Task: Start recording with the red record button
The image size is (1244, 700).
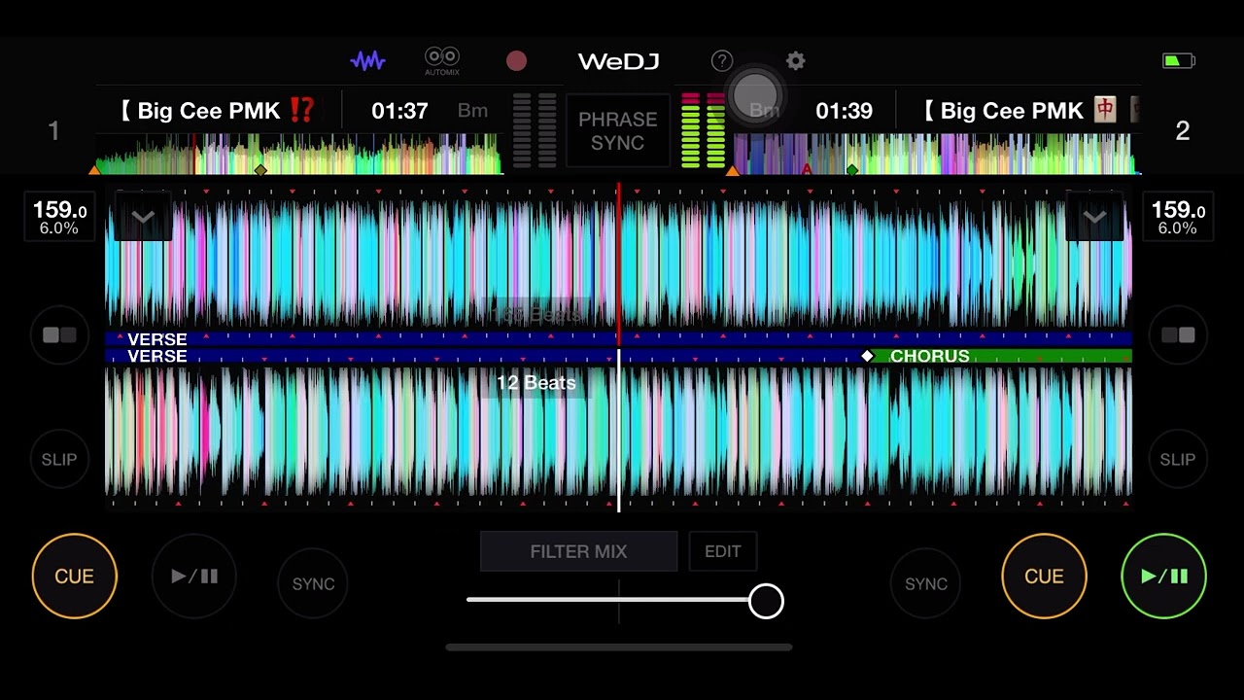Action: coord(517,61)
